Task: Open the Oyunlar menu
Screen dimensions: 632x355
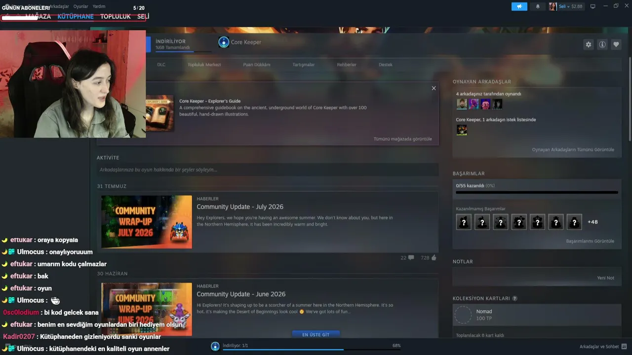Action: point(80,6)
